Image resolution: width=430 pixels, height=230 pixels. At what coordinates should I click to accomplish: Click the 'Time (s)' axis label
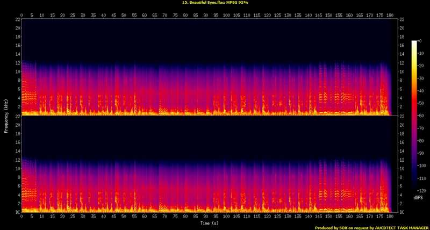click(x=209, y=222)
